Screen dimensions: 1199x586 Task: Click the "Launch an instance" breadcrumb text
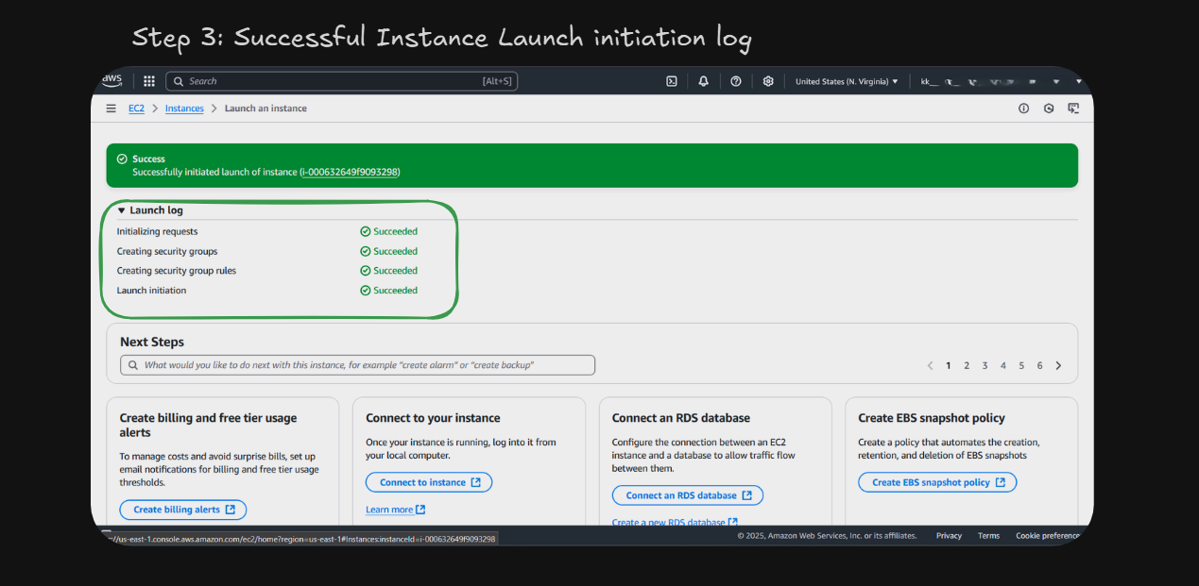265,109
